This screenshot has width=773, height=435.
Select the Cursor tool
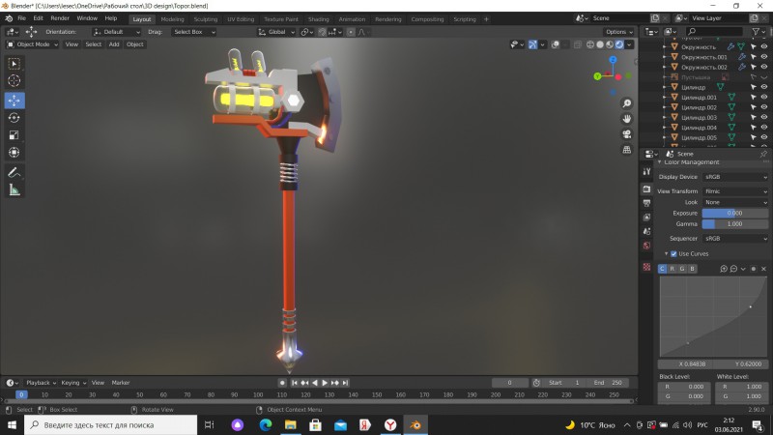[x=14, y=81]
